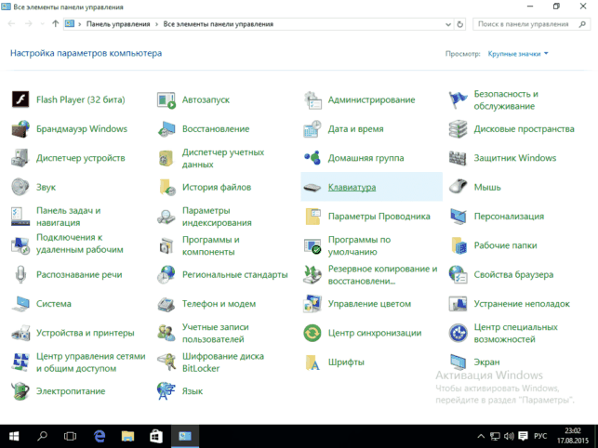Open the Программы и компоненты icon
The height and width of the screenshot is (448, 598).
tap(166, 245)
